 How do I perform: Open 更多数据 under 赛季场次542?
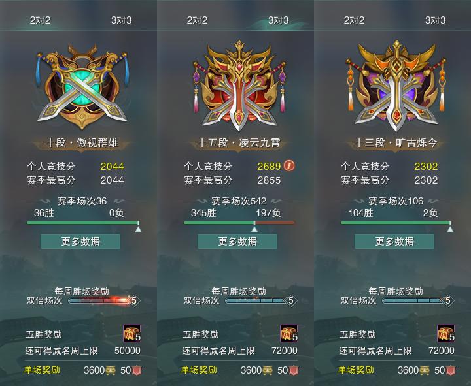237,242
